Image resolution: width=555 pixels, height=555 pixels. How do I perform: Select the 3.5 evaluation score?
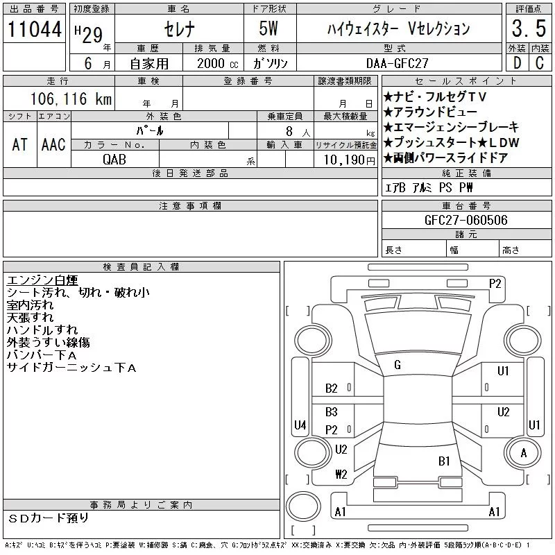pyautogui.click(x=527, y=29)
